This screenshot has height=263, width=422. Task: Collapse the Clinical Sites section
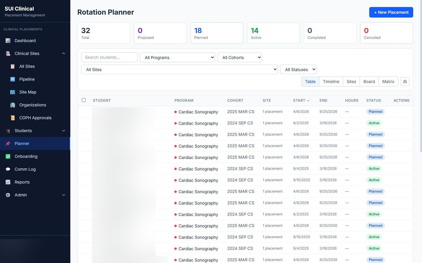[x=62, y=53]
